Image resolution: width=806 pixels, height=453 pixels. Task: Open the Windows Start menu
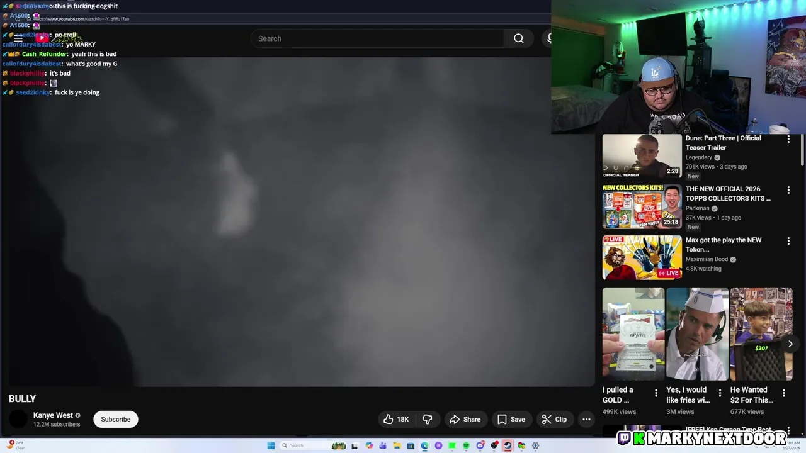point(271,445)
